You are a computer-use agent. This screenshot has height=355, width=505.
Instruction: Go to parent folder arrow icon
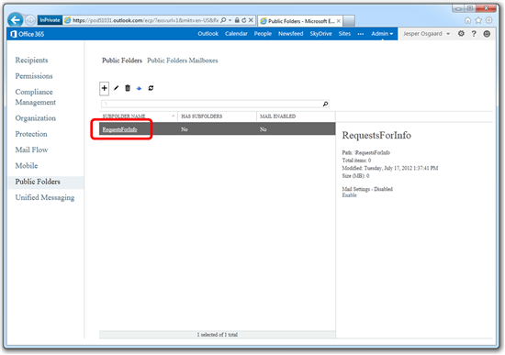point(139,88)
